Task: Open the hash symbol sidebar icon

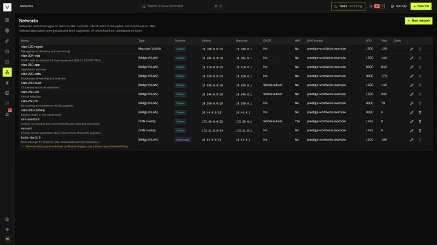Action: (x=7, y=82)
